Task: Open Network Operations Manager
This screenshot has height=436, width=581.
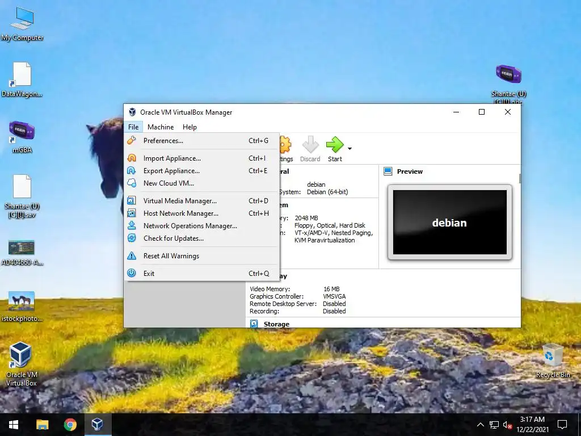Action: click(x=201, y=226)
